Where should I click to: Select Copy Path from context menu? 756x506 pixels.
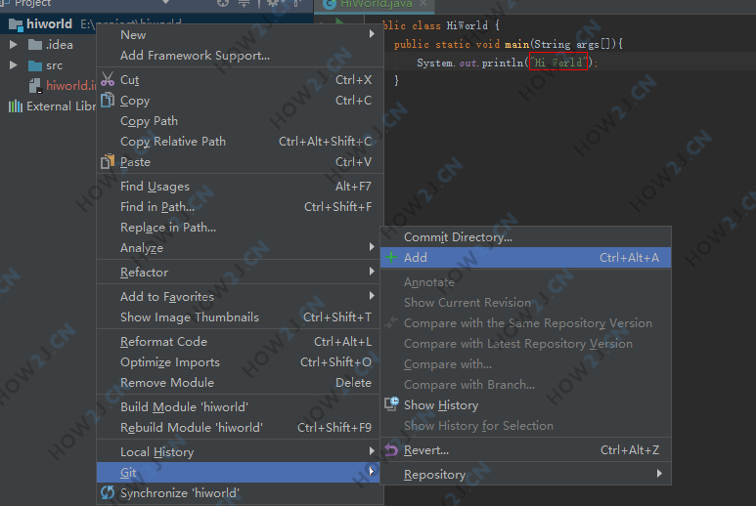coord(241,121)
